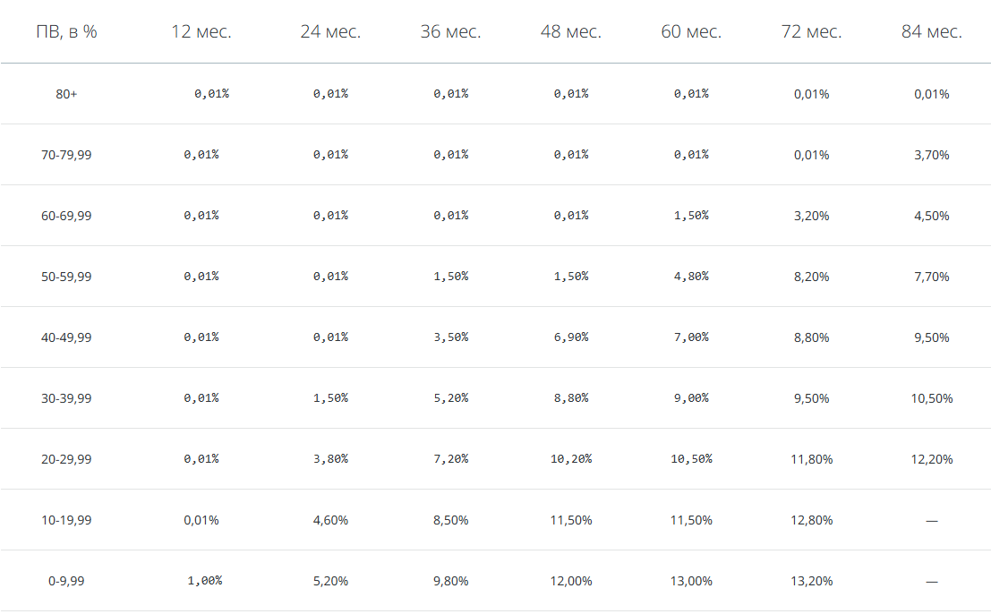Click the 13,00% cell in 60 мес.
The image size is (991, 614).
(691, 581)
